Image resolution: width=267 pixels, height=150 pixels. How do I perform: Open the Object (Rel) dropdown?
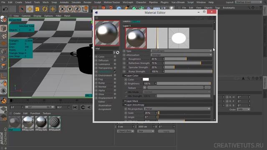(126, 131)
